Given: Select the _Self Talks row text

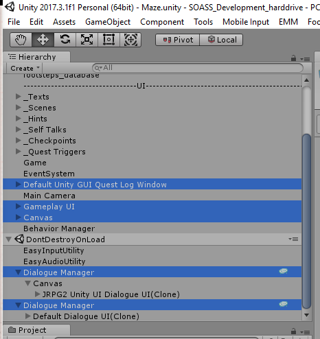Looking at the screenshot, I should tap(45, 130).
